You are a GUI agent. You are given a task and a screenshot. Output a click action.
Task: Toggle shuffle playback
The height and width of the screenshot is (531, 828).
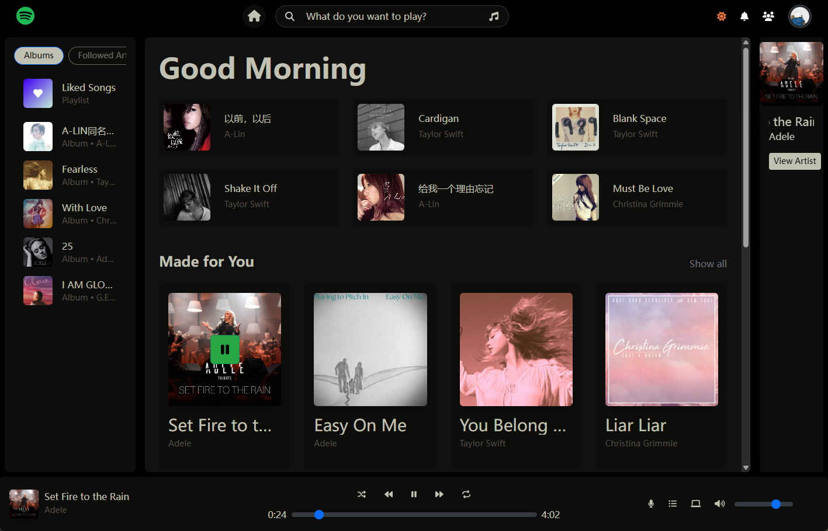[362, 494]
